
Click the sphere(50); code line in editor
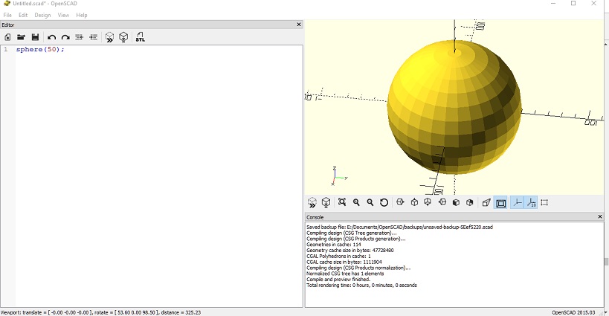[x=40, y=49]
